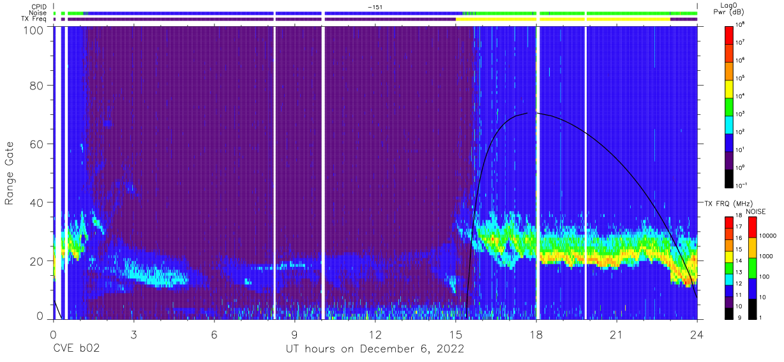
Task: Click the 10^6 label on Lag0 colorbar
Action: [741, 59]
